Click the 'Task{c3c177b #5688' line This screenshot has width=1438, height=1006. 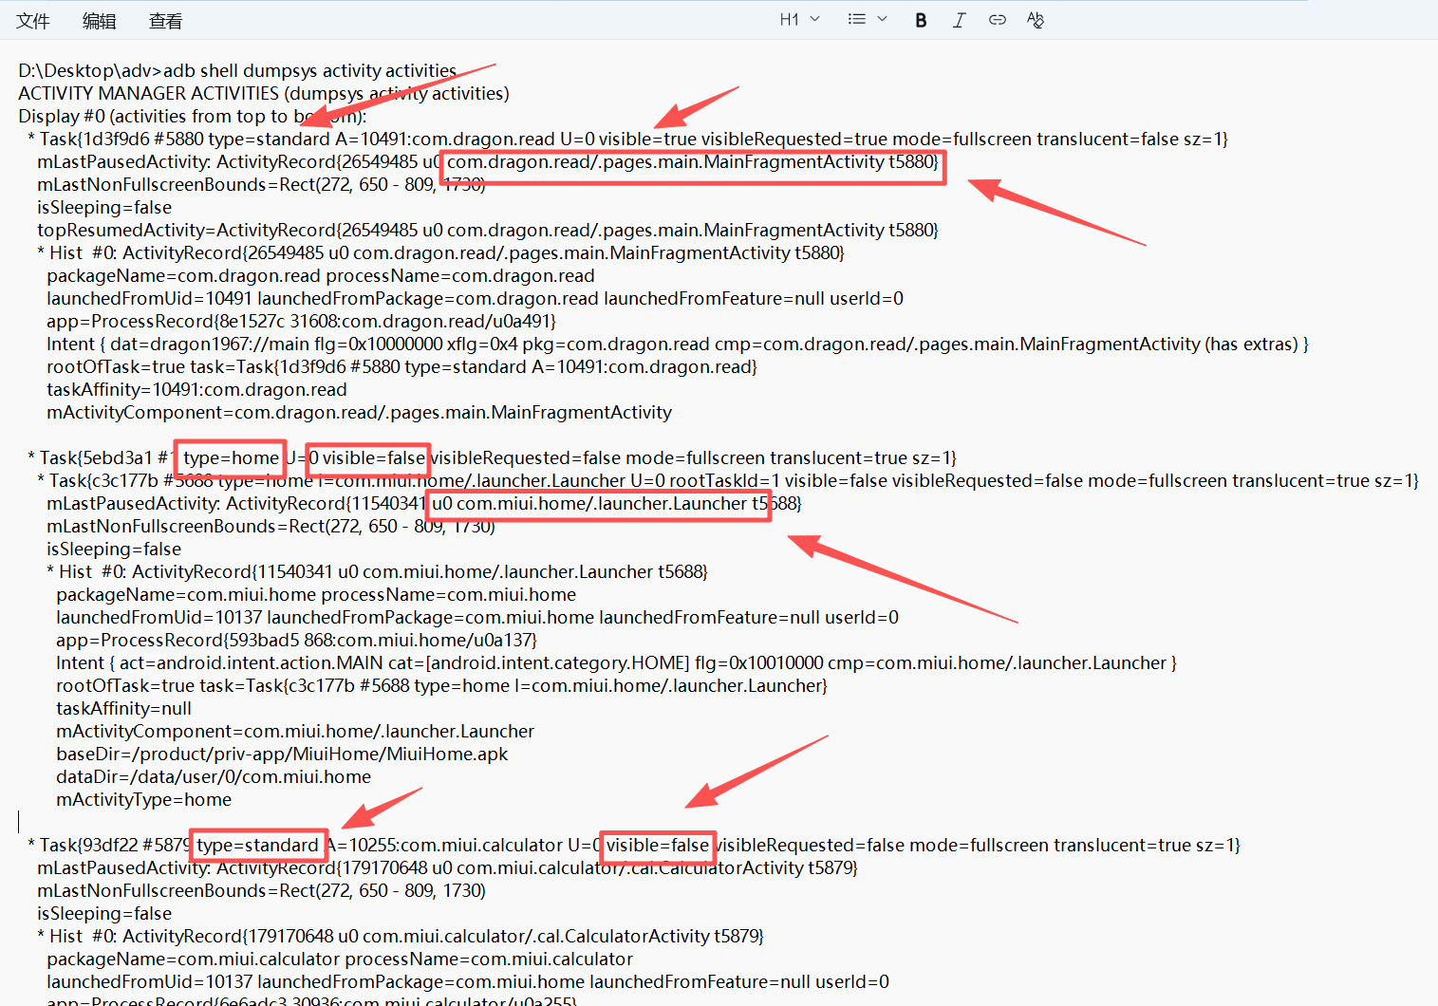[728, 481]
